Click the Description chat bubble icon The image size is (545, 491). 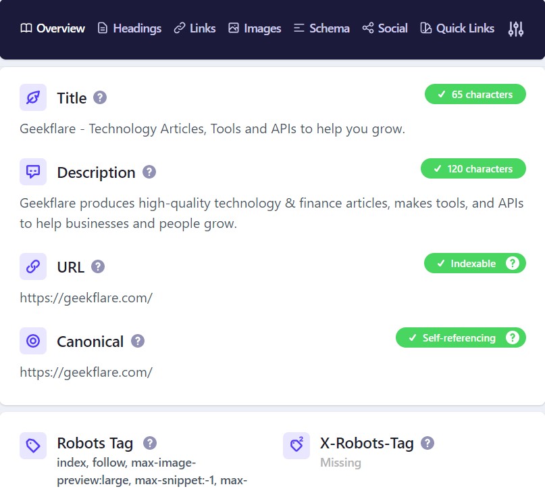pyautogui.click(x=33, y=172)
